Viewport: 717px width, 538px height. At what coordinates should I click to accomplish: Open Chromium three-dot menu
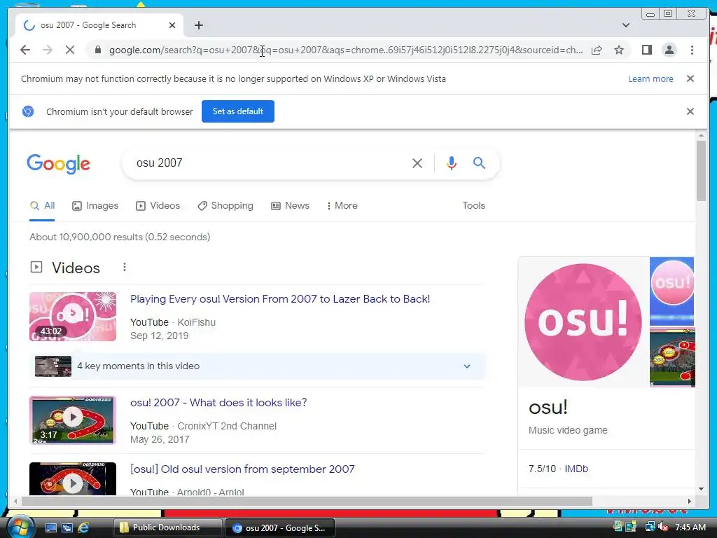coord(692,50)
